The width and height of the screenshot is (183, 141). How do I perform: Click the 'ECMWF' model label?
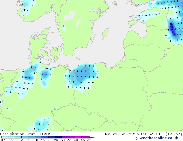(46, 134)
